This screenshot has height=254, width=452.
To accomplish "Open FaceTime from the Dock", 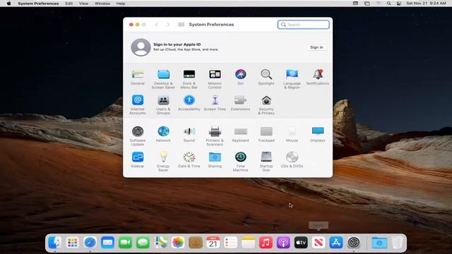I will point(125,243).
